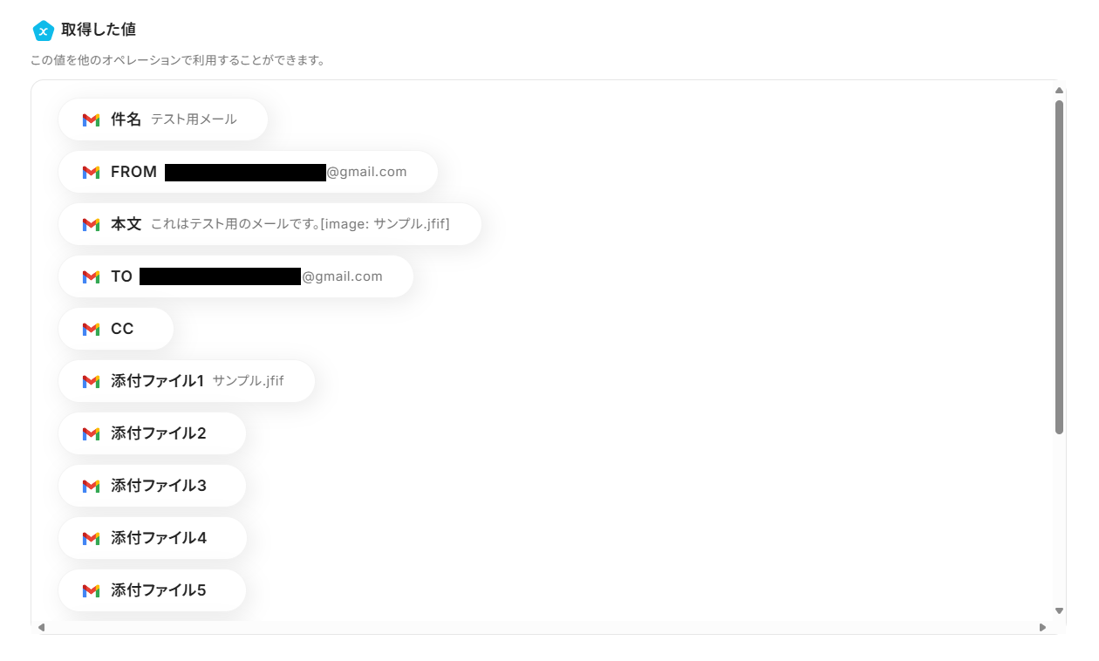Select the CC value chip

click(x=116, y=329)
